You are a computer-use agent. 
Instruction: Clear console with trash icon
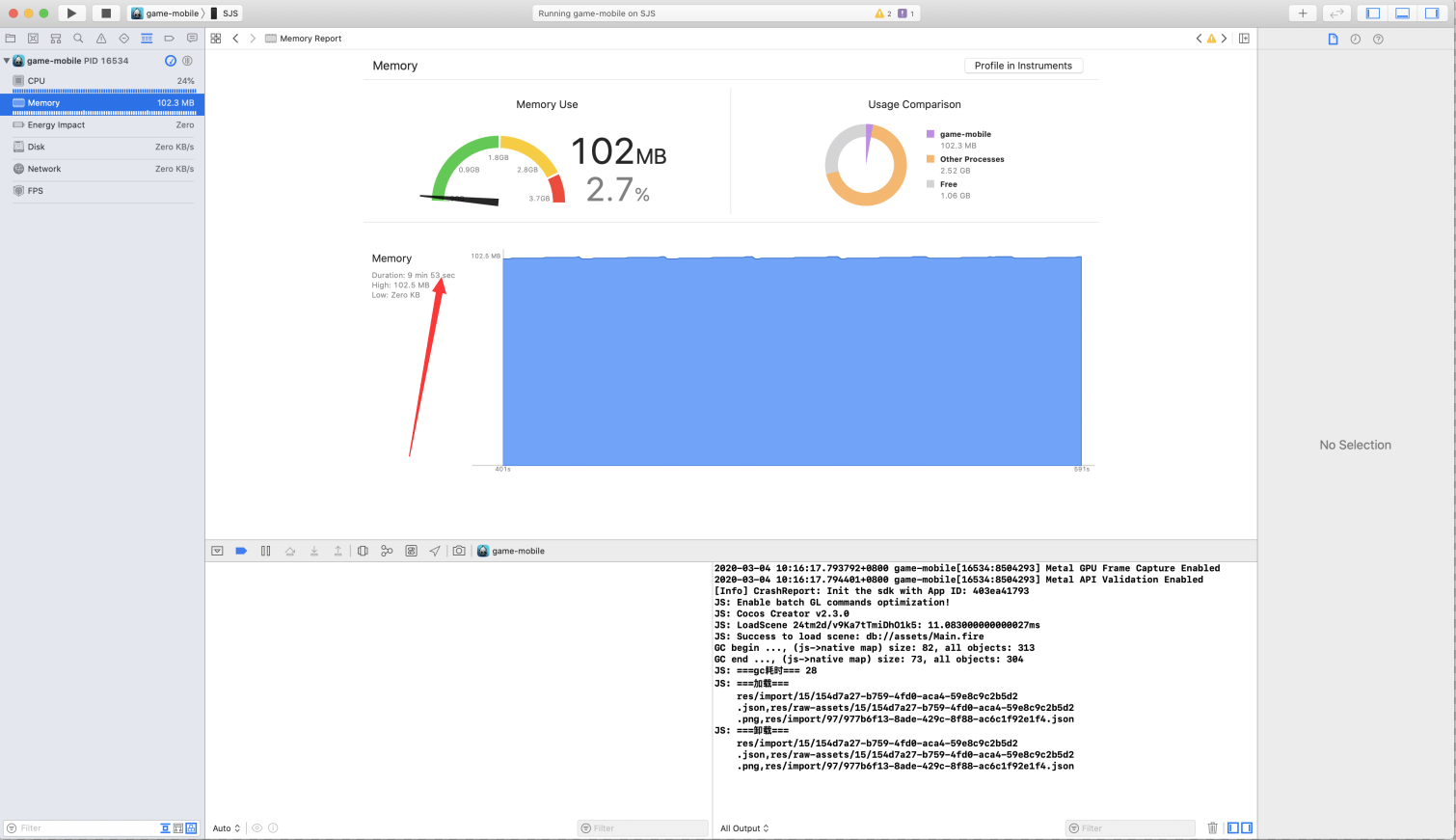(x=1213, y=828)
